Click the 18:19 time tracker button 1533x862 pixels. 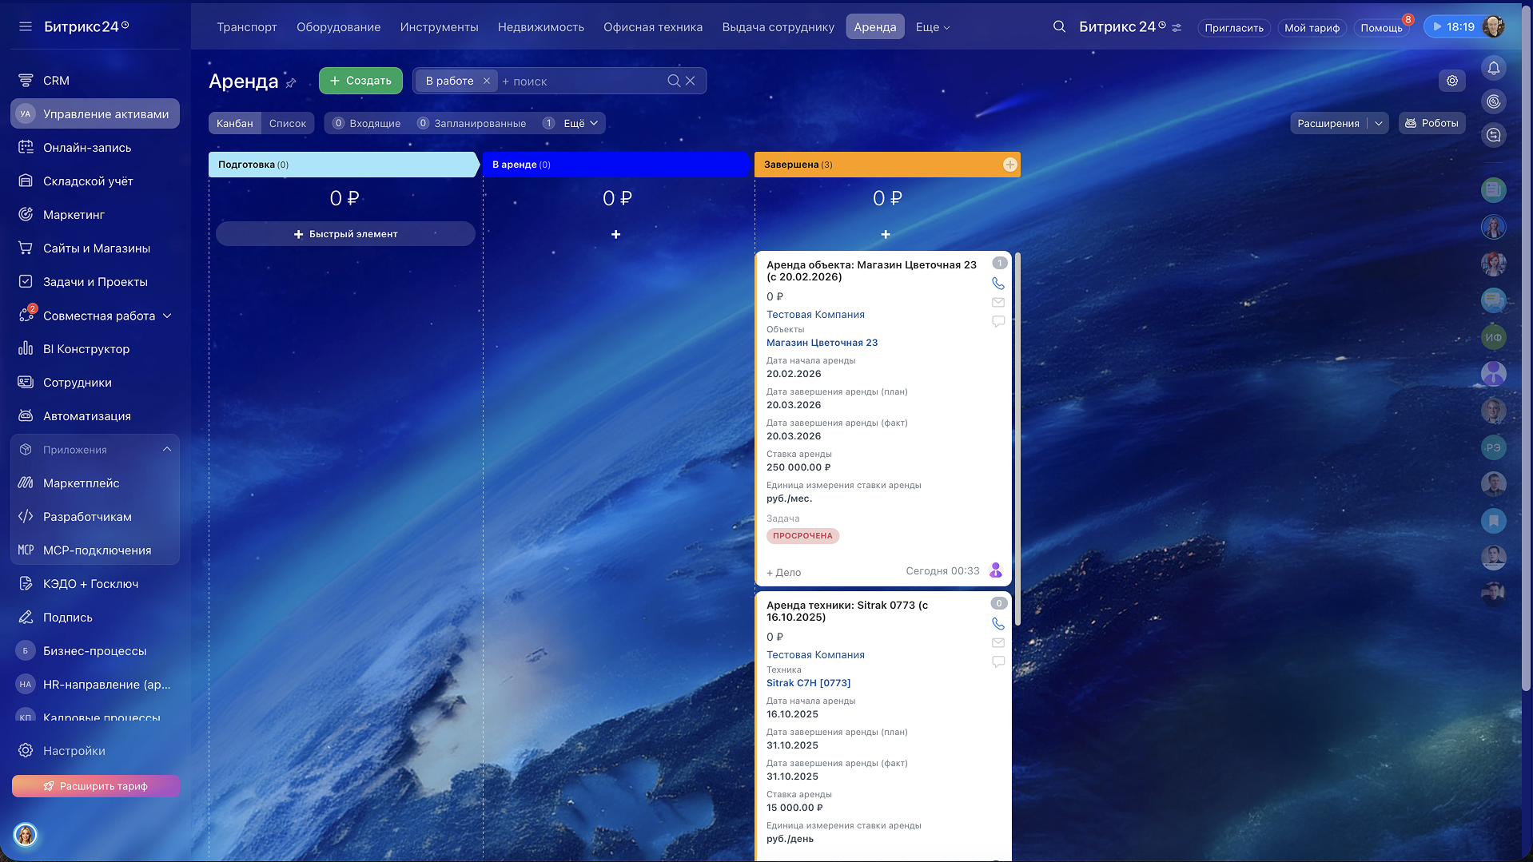(x=1454, y=26)
